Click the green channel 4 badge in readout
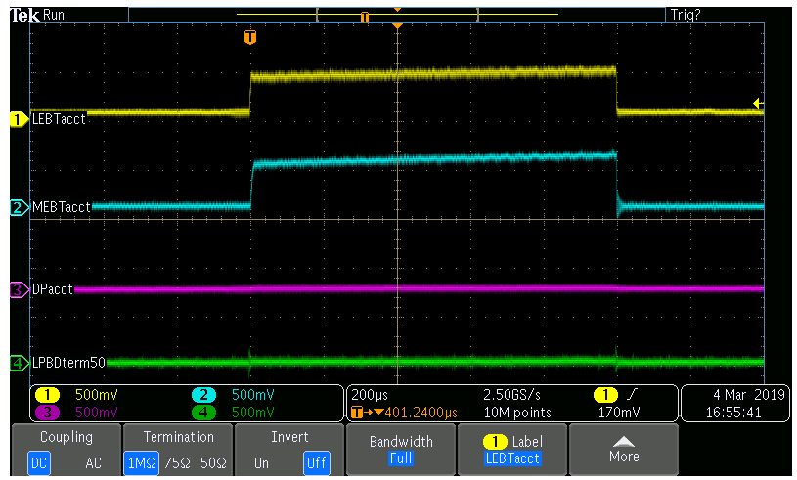The height and width of the screenshot is (480, 797). tap(203, 412)
